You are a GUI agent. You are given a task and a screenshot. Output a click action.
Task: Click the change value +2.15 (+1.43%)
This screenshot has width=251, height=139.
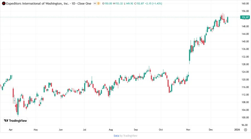coord(153,3)
